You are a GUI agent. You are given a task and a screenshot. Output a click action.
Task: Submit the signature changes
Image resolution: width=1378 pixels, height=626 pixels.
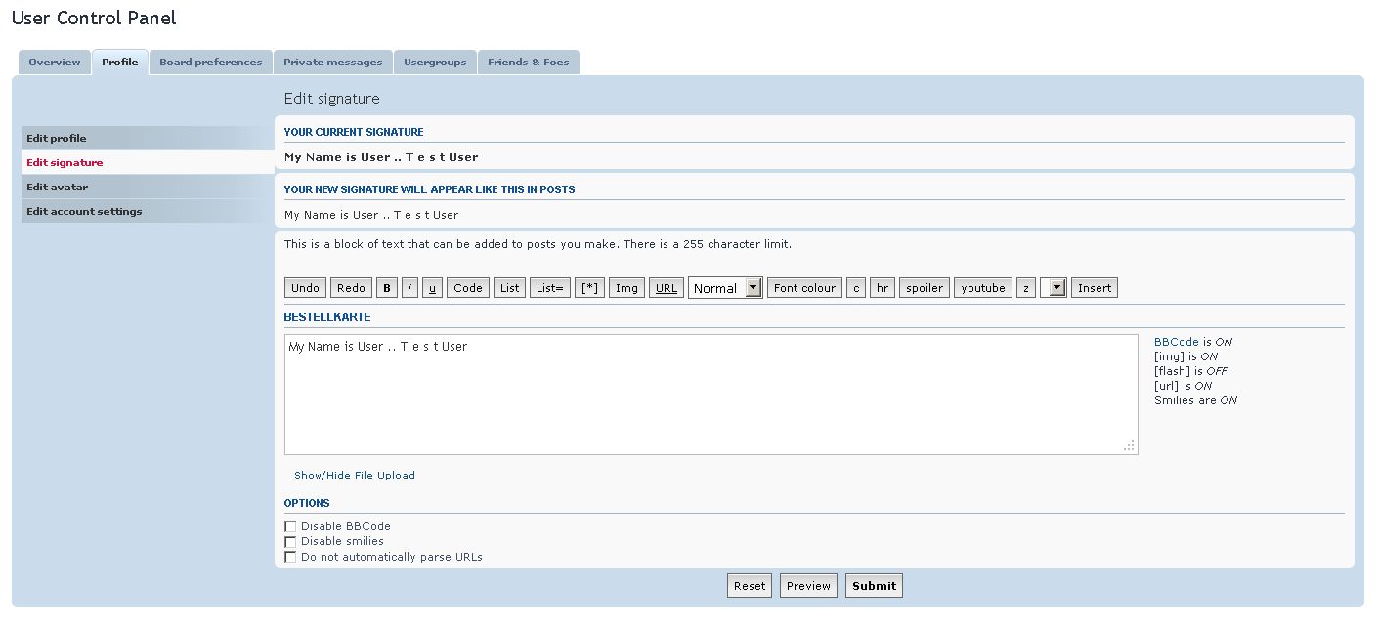coord(873,586)
